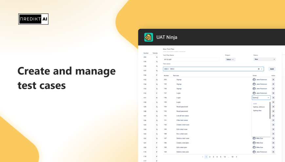Clear all selected test cases icon
Viewport: 285px width, 162px height.
pyautogui.click(x=259, y=69)
